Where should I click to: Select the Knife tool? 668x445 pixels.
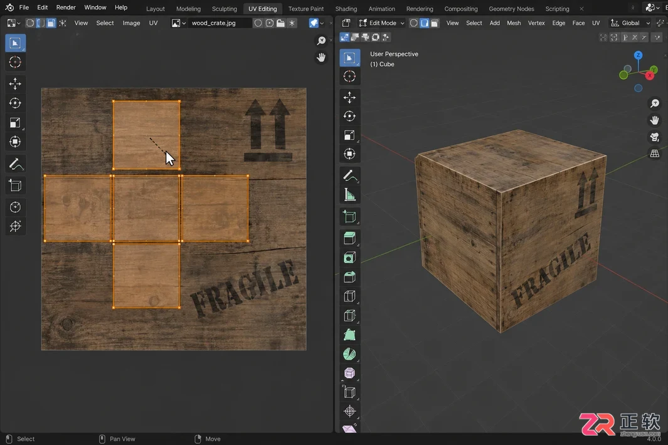click(350, 315)
